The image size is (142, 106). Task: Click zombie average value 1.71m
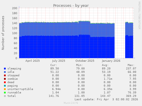[108, 79]
